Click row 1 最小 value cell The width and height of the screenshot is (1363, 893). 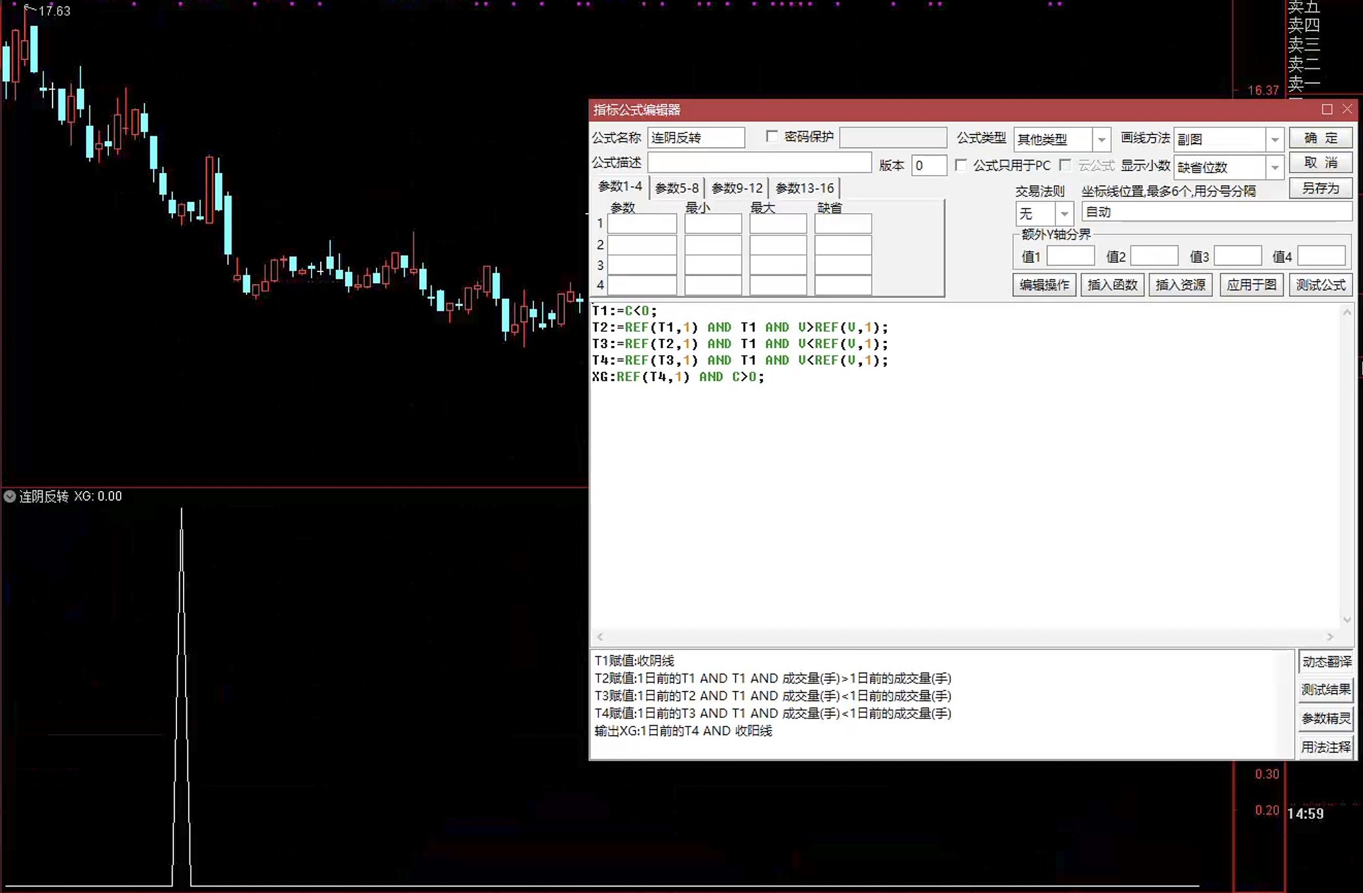pyautogui.click(x=713, y=224)
